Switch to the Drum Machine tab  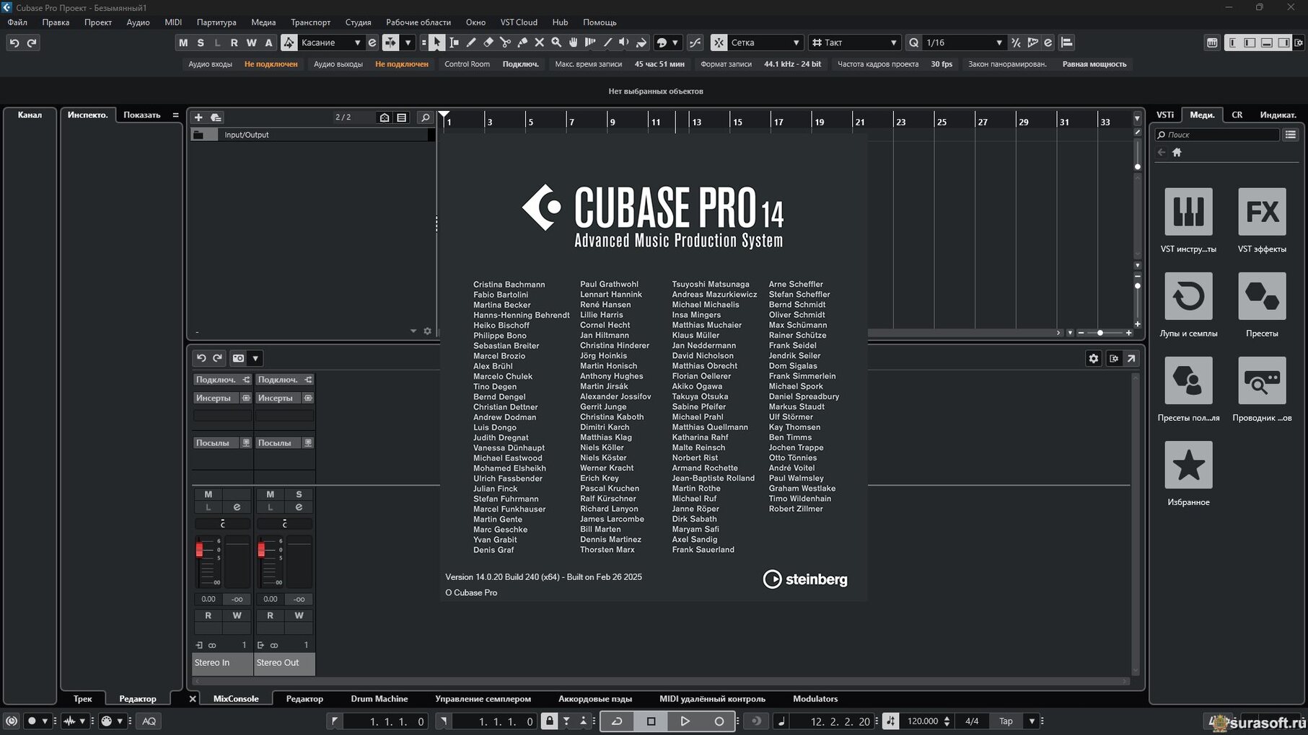click(x=379, y=698)
